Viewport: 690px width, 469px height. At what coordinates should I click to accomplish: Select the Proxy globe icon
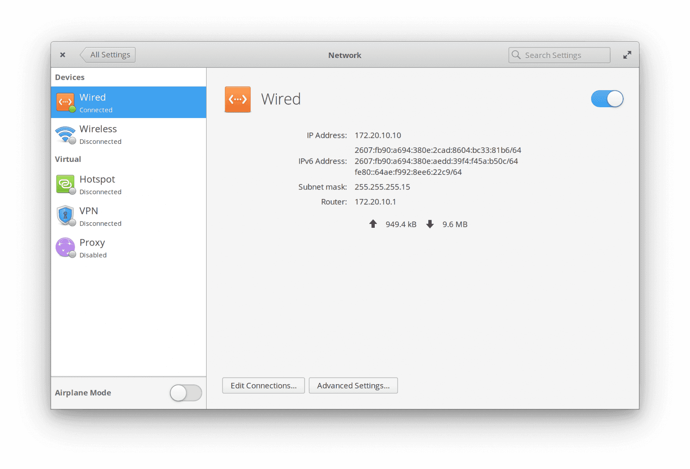click(x=65, y=247)
